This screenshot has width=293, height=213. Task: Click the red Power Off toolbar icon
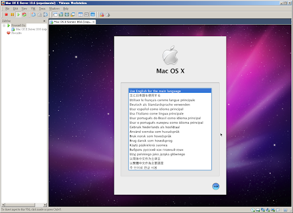pyautogui.click(x=6, y=14)
